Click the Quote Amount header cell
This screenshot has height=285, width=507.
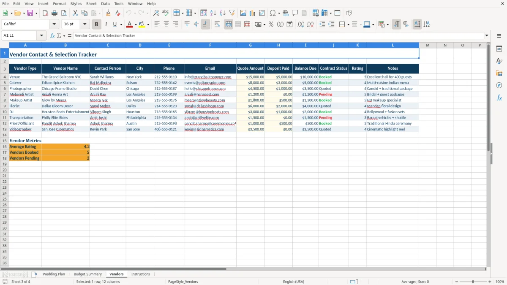(x=251, y=68)
